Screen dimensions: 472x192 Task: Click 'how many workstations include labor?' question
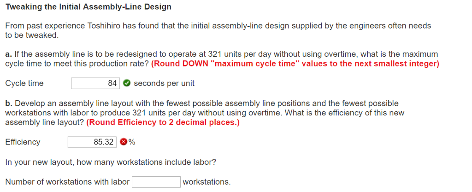(x=146, y=162)
